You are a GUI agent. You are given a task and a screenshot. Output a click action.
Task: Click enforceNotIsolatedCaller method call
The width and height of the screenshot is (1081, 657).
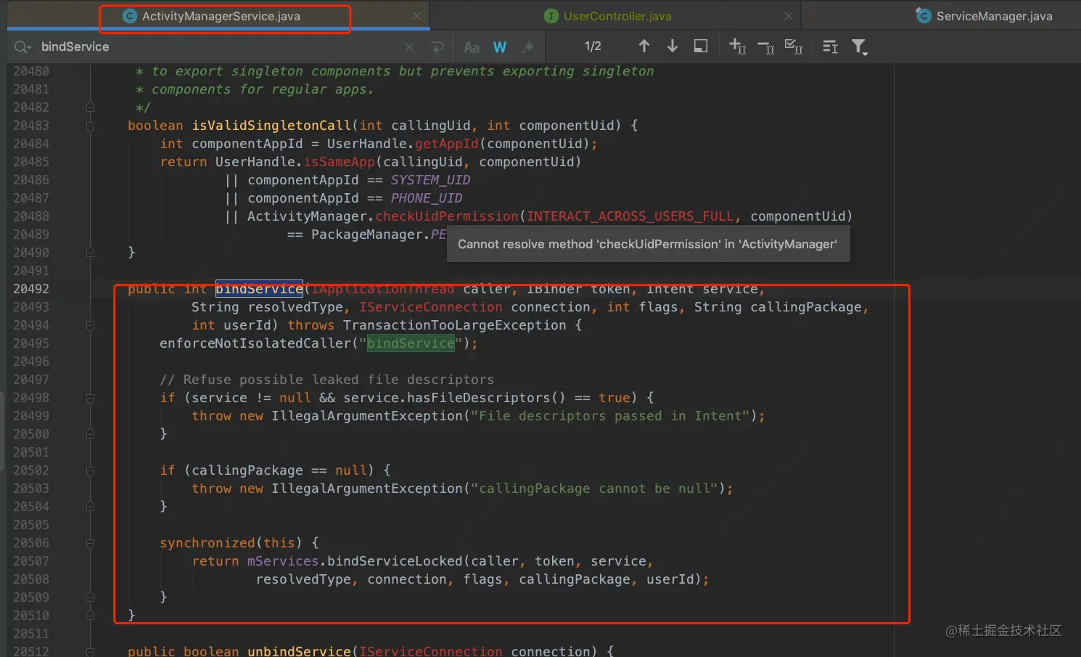click(x=255, y=343)
